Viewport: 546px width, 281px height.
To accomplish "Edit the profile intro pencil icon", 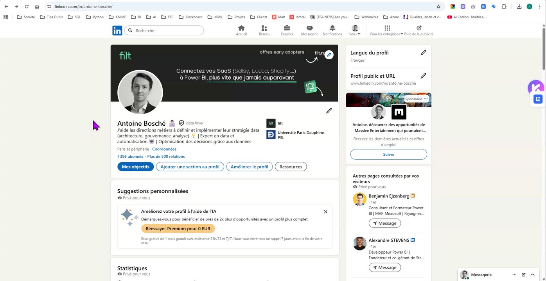I will click(x=329, y=111).
